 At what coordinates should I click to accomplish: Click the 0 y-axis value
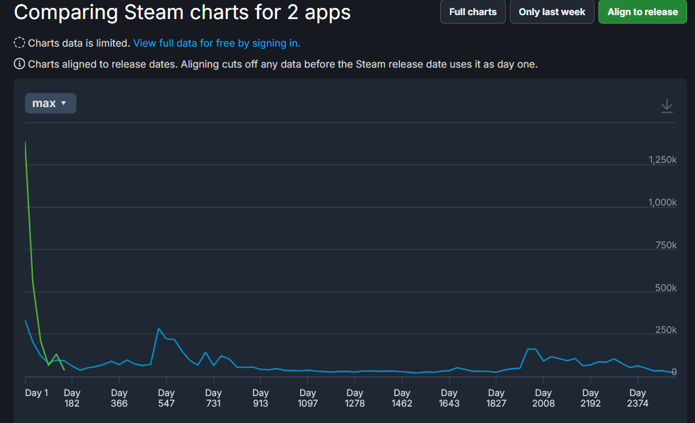pyautogui.click(x=674, y=372)
